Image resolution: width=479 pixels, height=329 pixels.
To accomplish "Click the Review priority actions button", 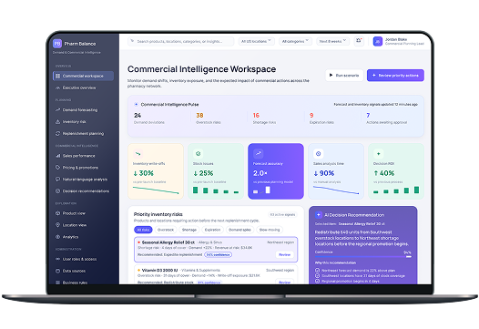I will click(x=395, y=76).
